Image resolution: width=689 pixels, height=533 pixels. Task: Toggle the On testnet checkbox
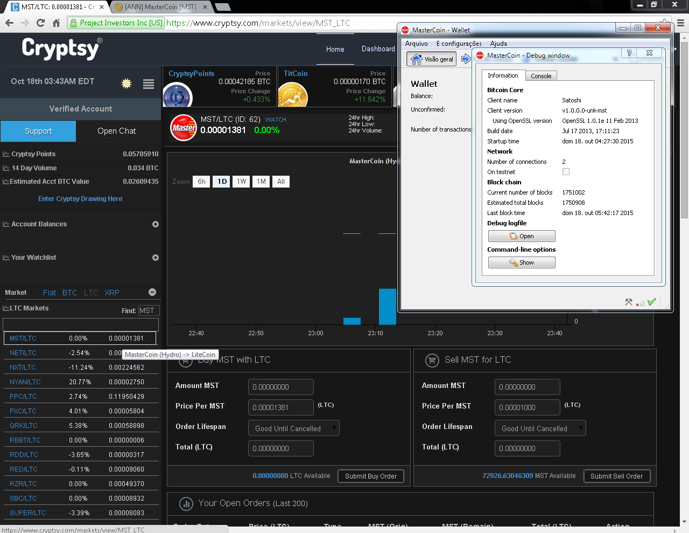(x=566, y=172)
